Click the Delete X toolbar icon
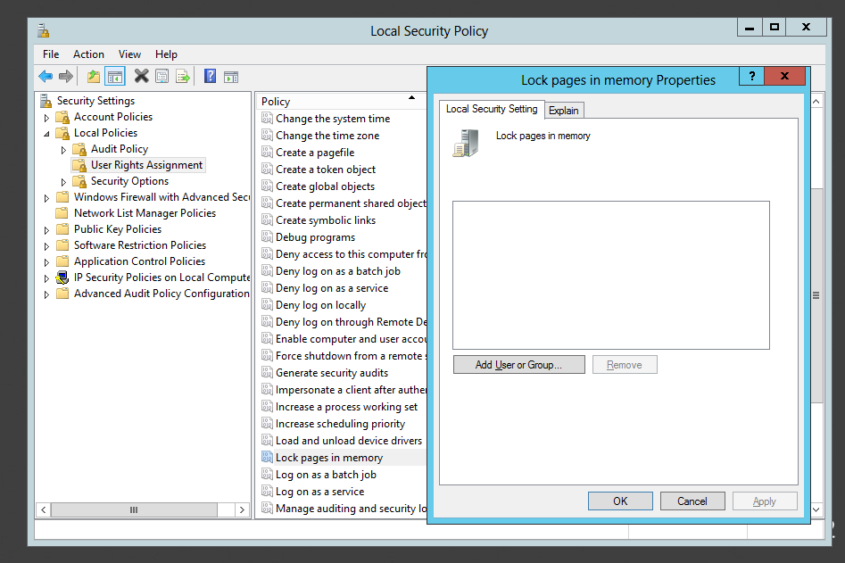The image size is (845, 563). click(x=141, y=76)
